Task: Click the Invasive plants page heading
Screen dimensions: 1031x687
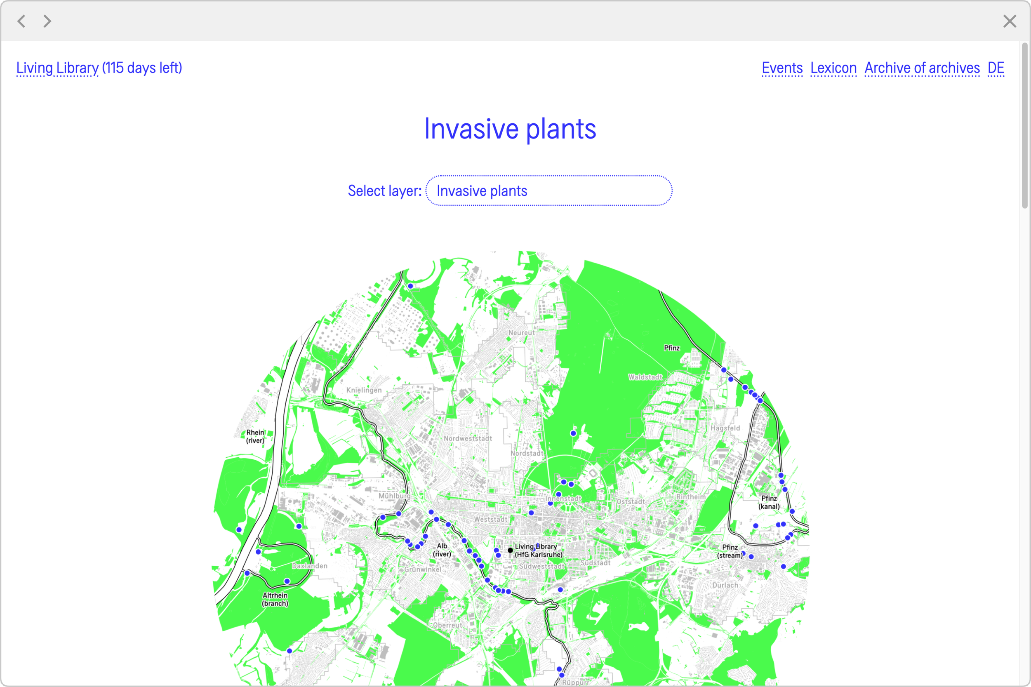Action: pyautogui.click(x=510, y=129)
